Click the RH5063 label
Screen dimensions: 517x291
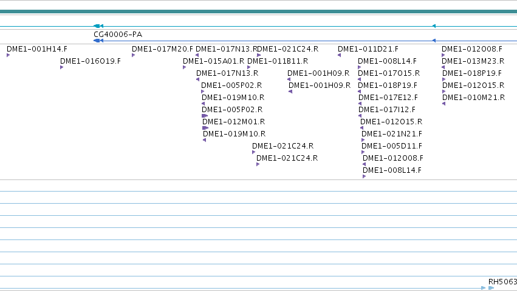click(x=502, y=282)
